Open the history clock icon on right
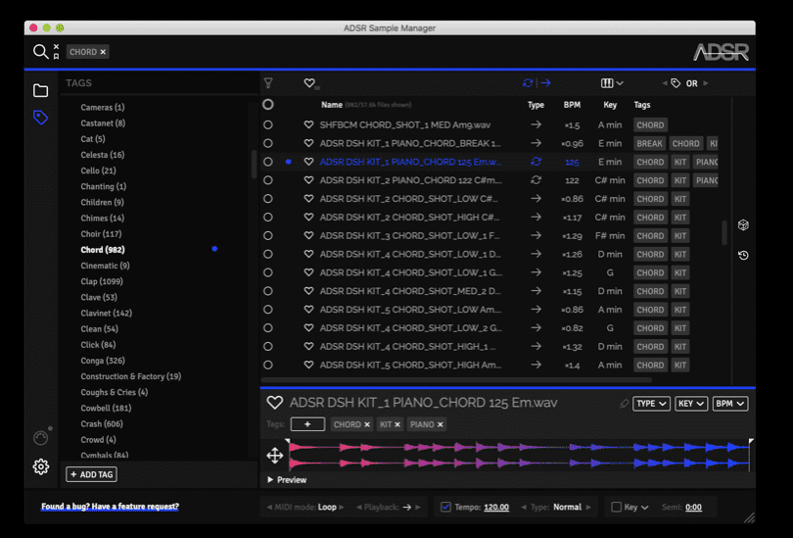This screenshot has width=793, height=538. tap(743, 256)
